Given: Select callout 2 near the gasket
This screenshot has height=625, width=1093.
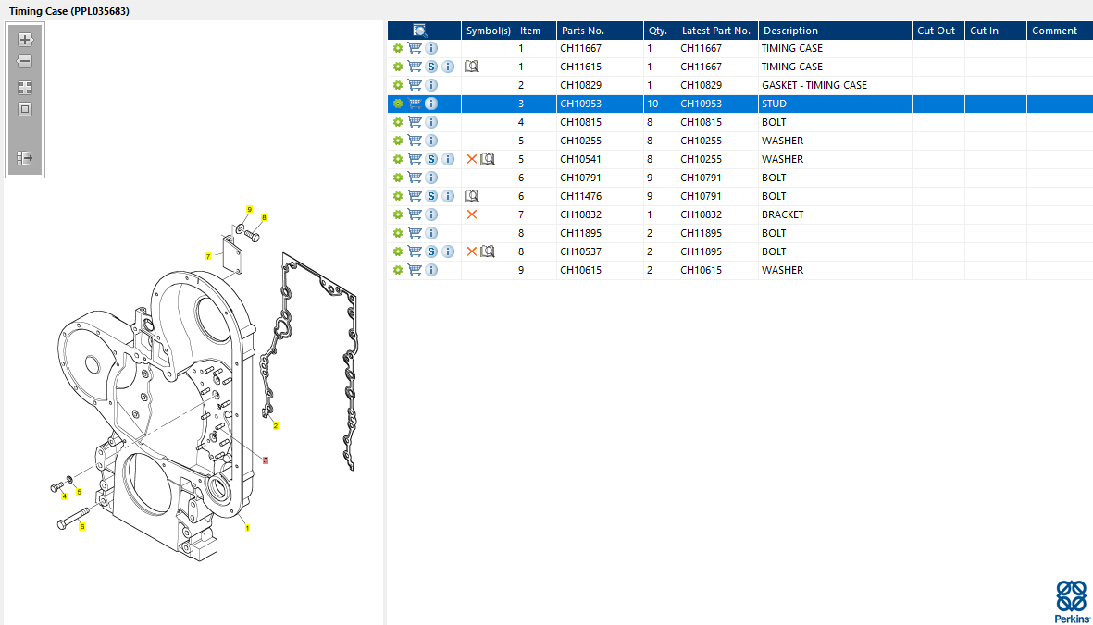Looking at the screenshot, I should pyautogui.click(x=276, y=426).
